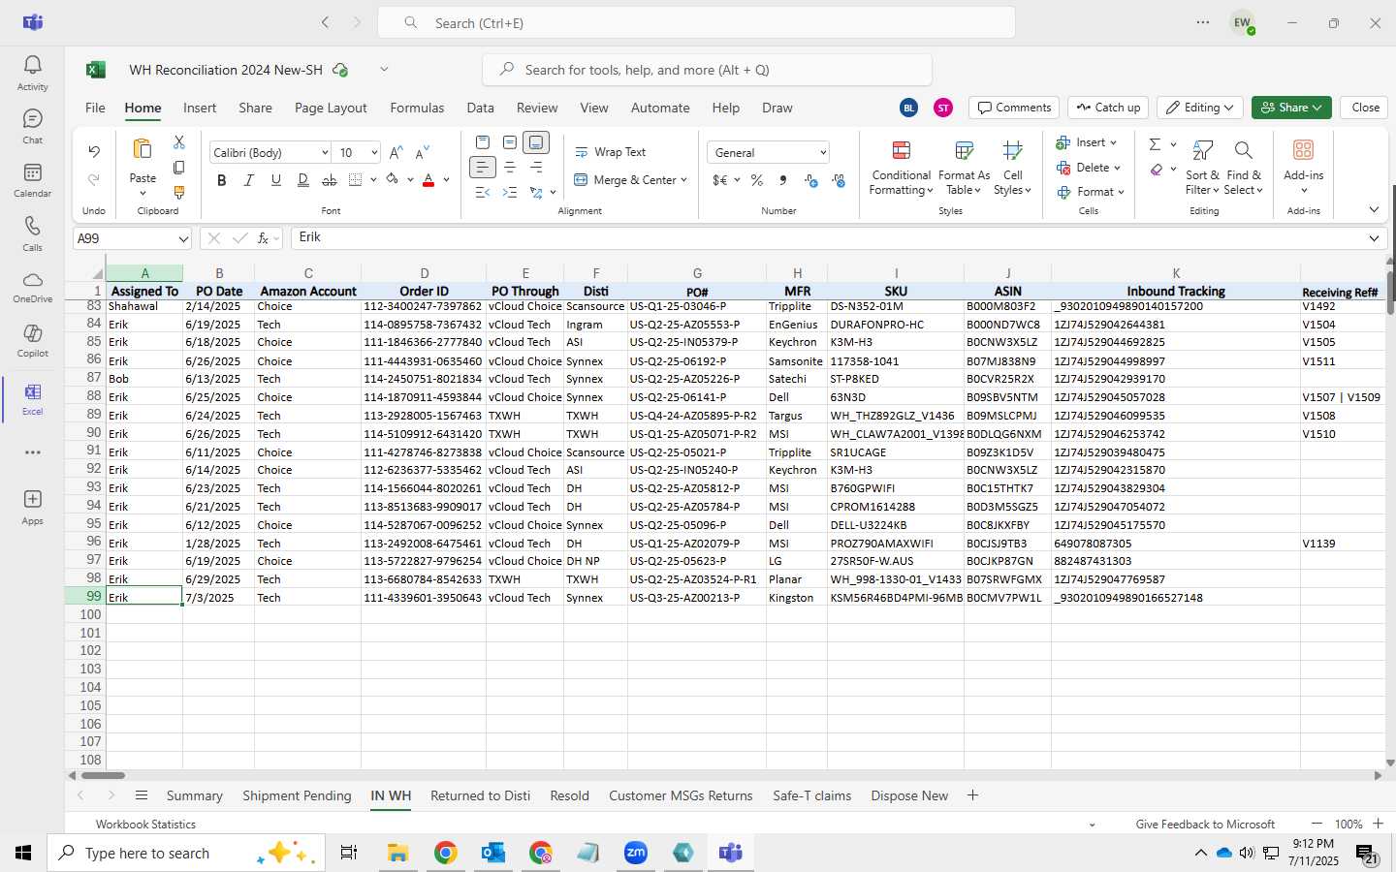Toggle Double Underline formatting
Viewport: 1396px width, 872px height.
tap(302, 180)
